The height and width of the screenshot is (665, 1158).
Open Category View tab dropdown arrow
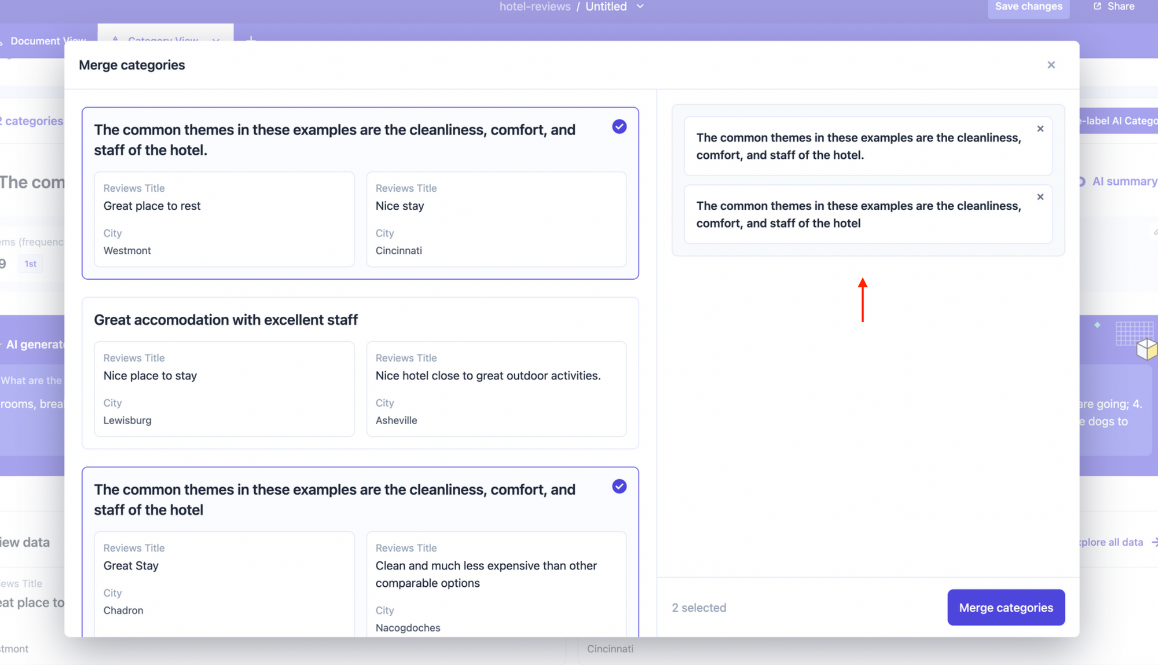[x=216, y=40]
